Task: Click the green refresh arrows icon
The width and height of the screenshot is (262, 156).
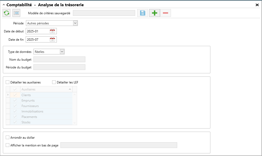Action: click(6, 13)
